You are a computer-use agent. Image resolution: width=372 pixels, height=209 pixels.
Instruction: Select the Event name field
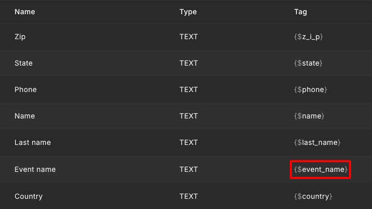pos(35,169)
